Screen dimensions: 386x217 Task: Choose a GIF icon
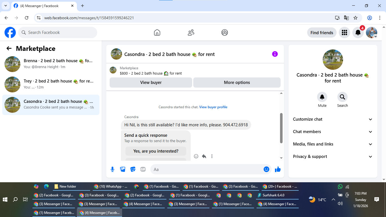tap(143, 169)
